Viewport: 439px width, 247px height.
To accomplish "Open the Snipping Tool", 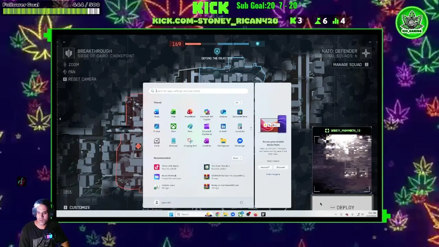I will (x=190, y=142).
